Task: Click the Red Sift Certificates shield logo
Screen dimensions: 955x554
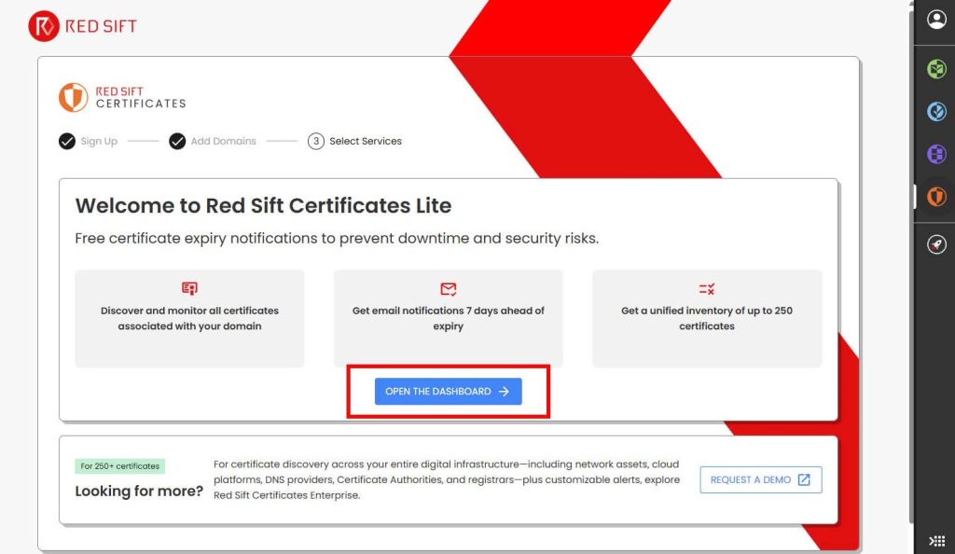Action: pyautogui.click(x=73, y=97)
